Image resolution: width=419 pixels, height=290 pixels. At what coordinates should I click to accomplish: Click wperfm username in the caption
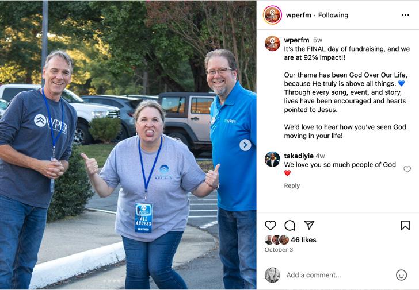296,40
